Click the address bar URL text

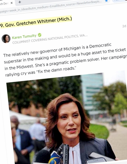pos(51,7)
